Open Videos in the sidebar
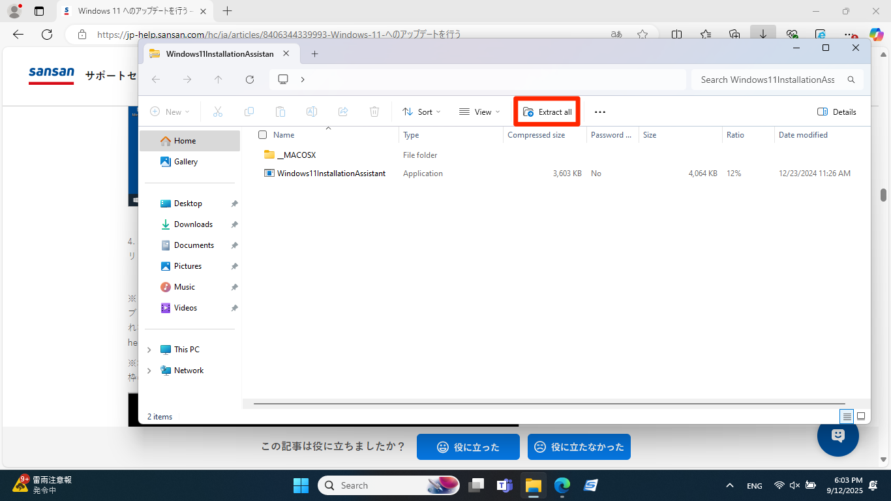The image size is (891, 501). (190, 308)
